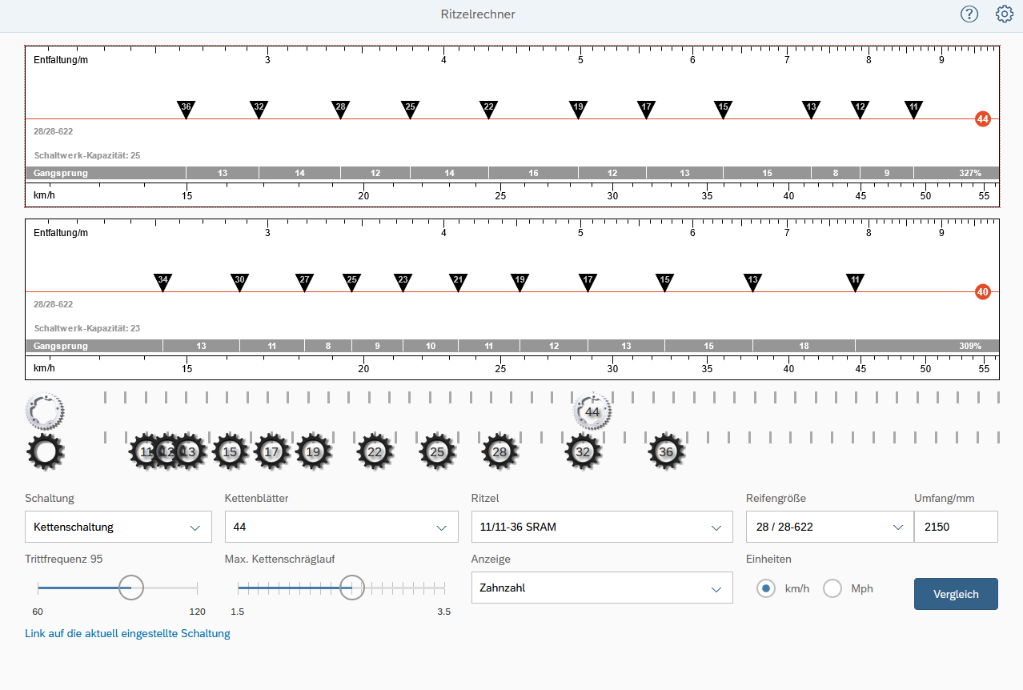Select the Mph units radio button
This screenshot has width=1023, height=690.
(832, 588)
